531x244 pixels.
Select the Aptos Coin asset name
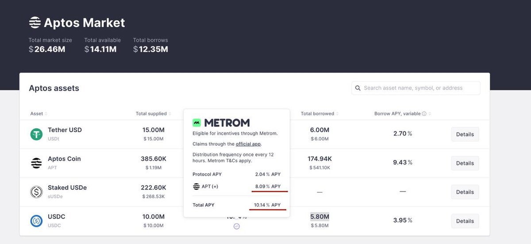click(64, 159)
